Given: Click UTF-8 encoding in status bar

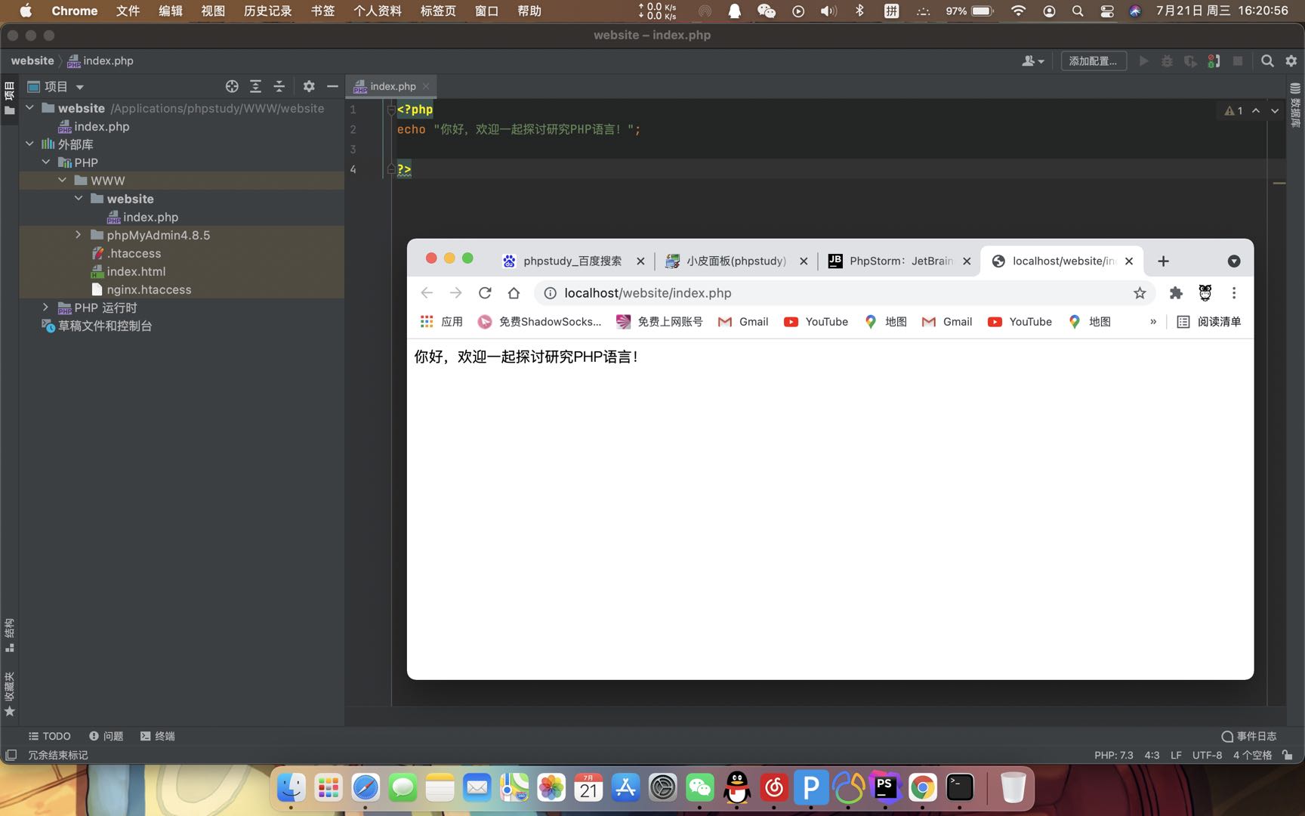Looking at the screenshot, I should click(1207, 755).
